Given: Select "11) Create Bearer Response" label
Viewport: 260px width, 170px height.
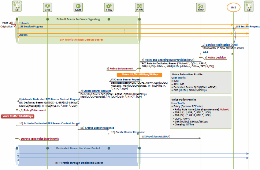Looking at the screenshot, I should 97,128.
